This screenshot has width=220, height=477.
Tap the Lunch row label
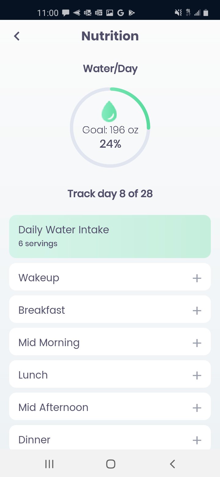pyautogui.click(x=33, y=375)
